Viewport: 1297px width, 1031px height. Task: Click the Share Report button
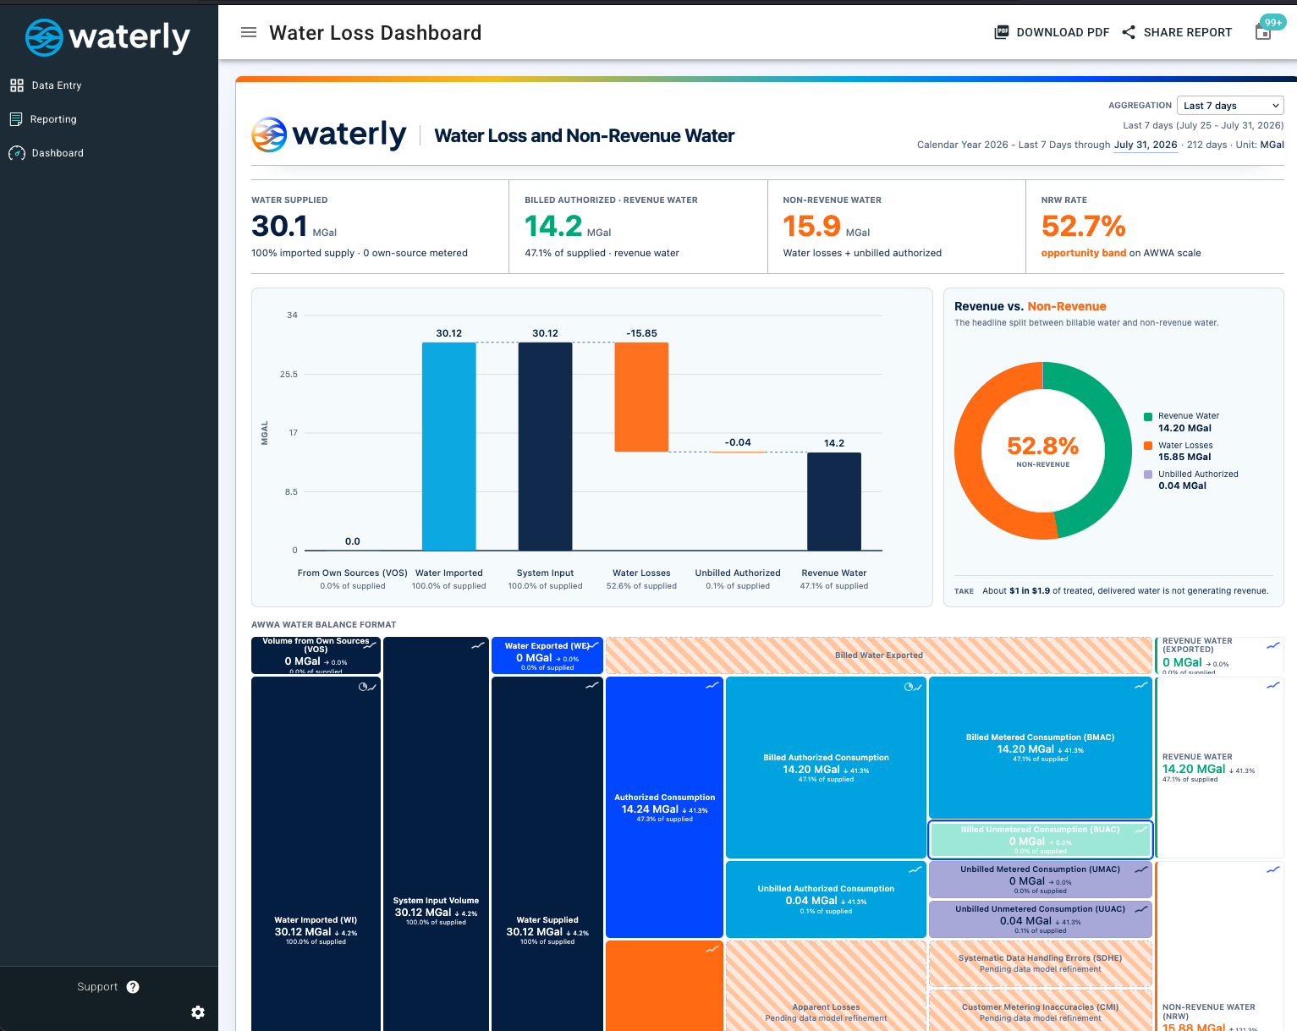click(x=1177, y=32)
